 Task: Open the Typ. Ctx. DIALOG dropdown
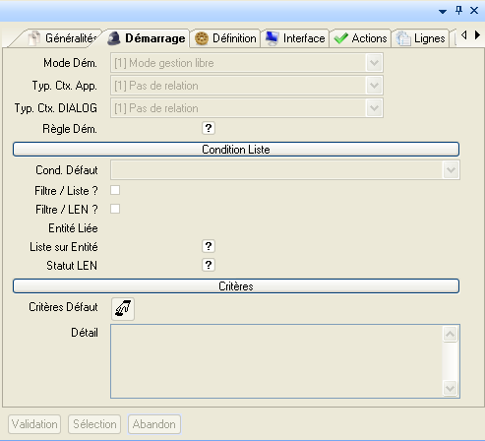pos(374,108)
